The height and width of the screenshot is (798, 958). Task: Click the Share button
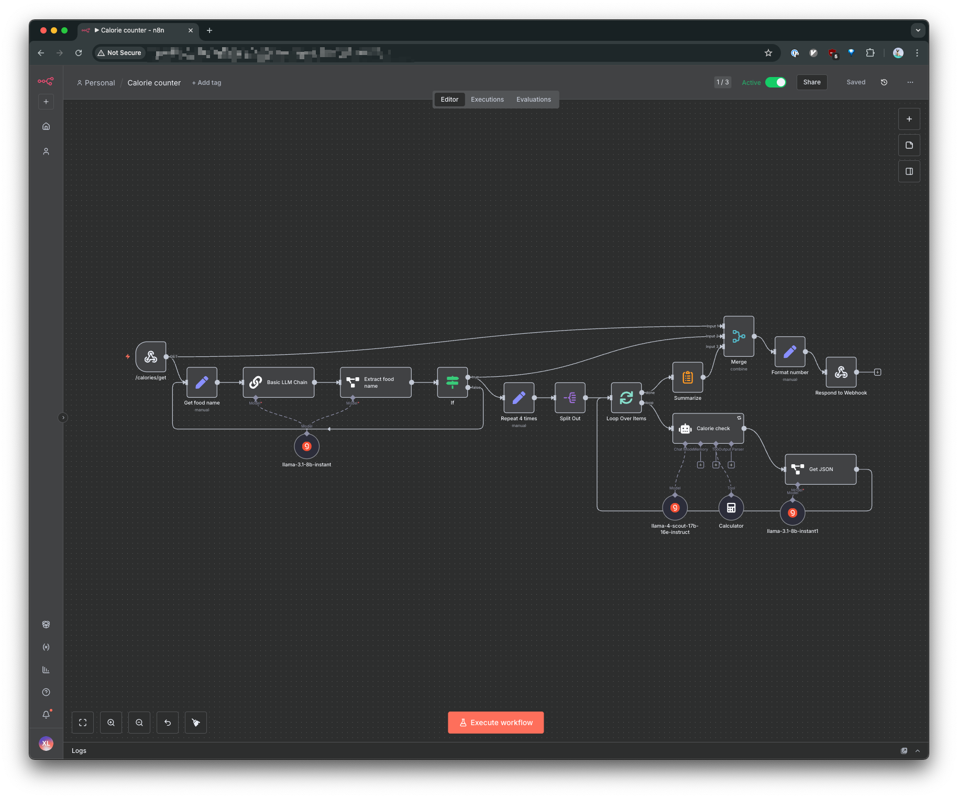pyautogui.click(x=811, y=82)
